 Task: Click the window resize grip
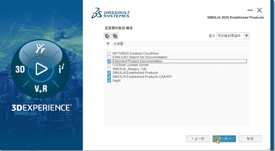(269, 149)
